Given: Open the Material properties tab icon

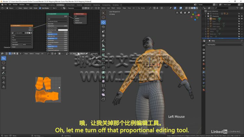Looking at the screenshot, I should point(204,90).
